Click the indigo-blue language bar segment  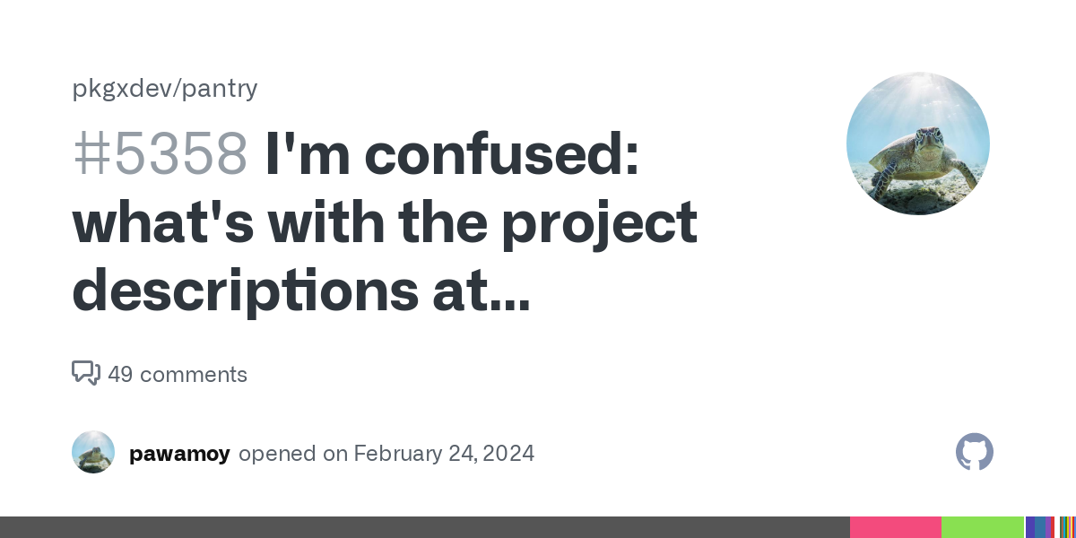pyautogui.click(x=1031, y=527)
